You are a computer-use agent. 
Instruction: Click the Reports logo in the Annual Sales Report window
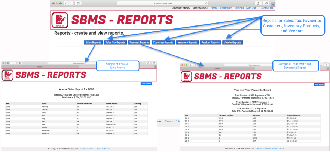[x=7, y=75]
